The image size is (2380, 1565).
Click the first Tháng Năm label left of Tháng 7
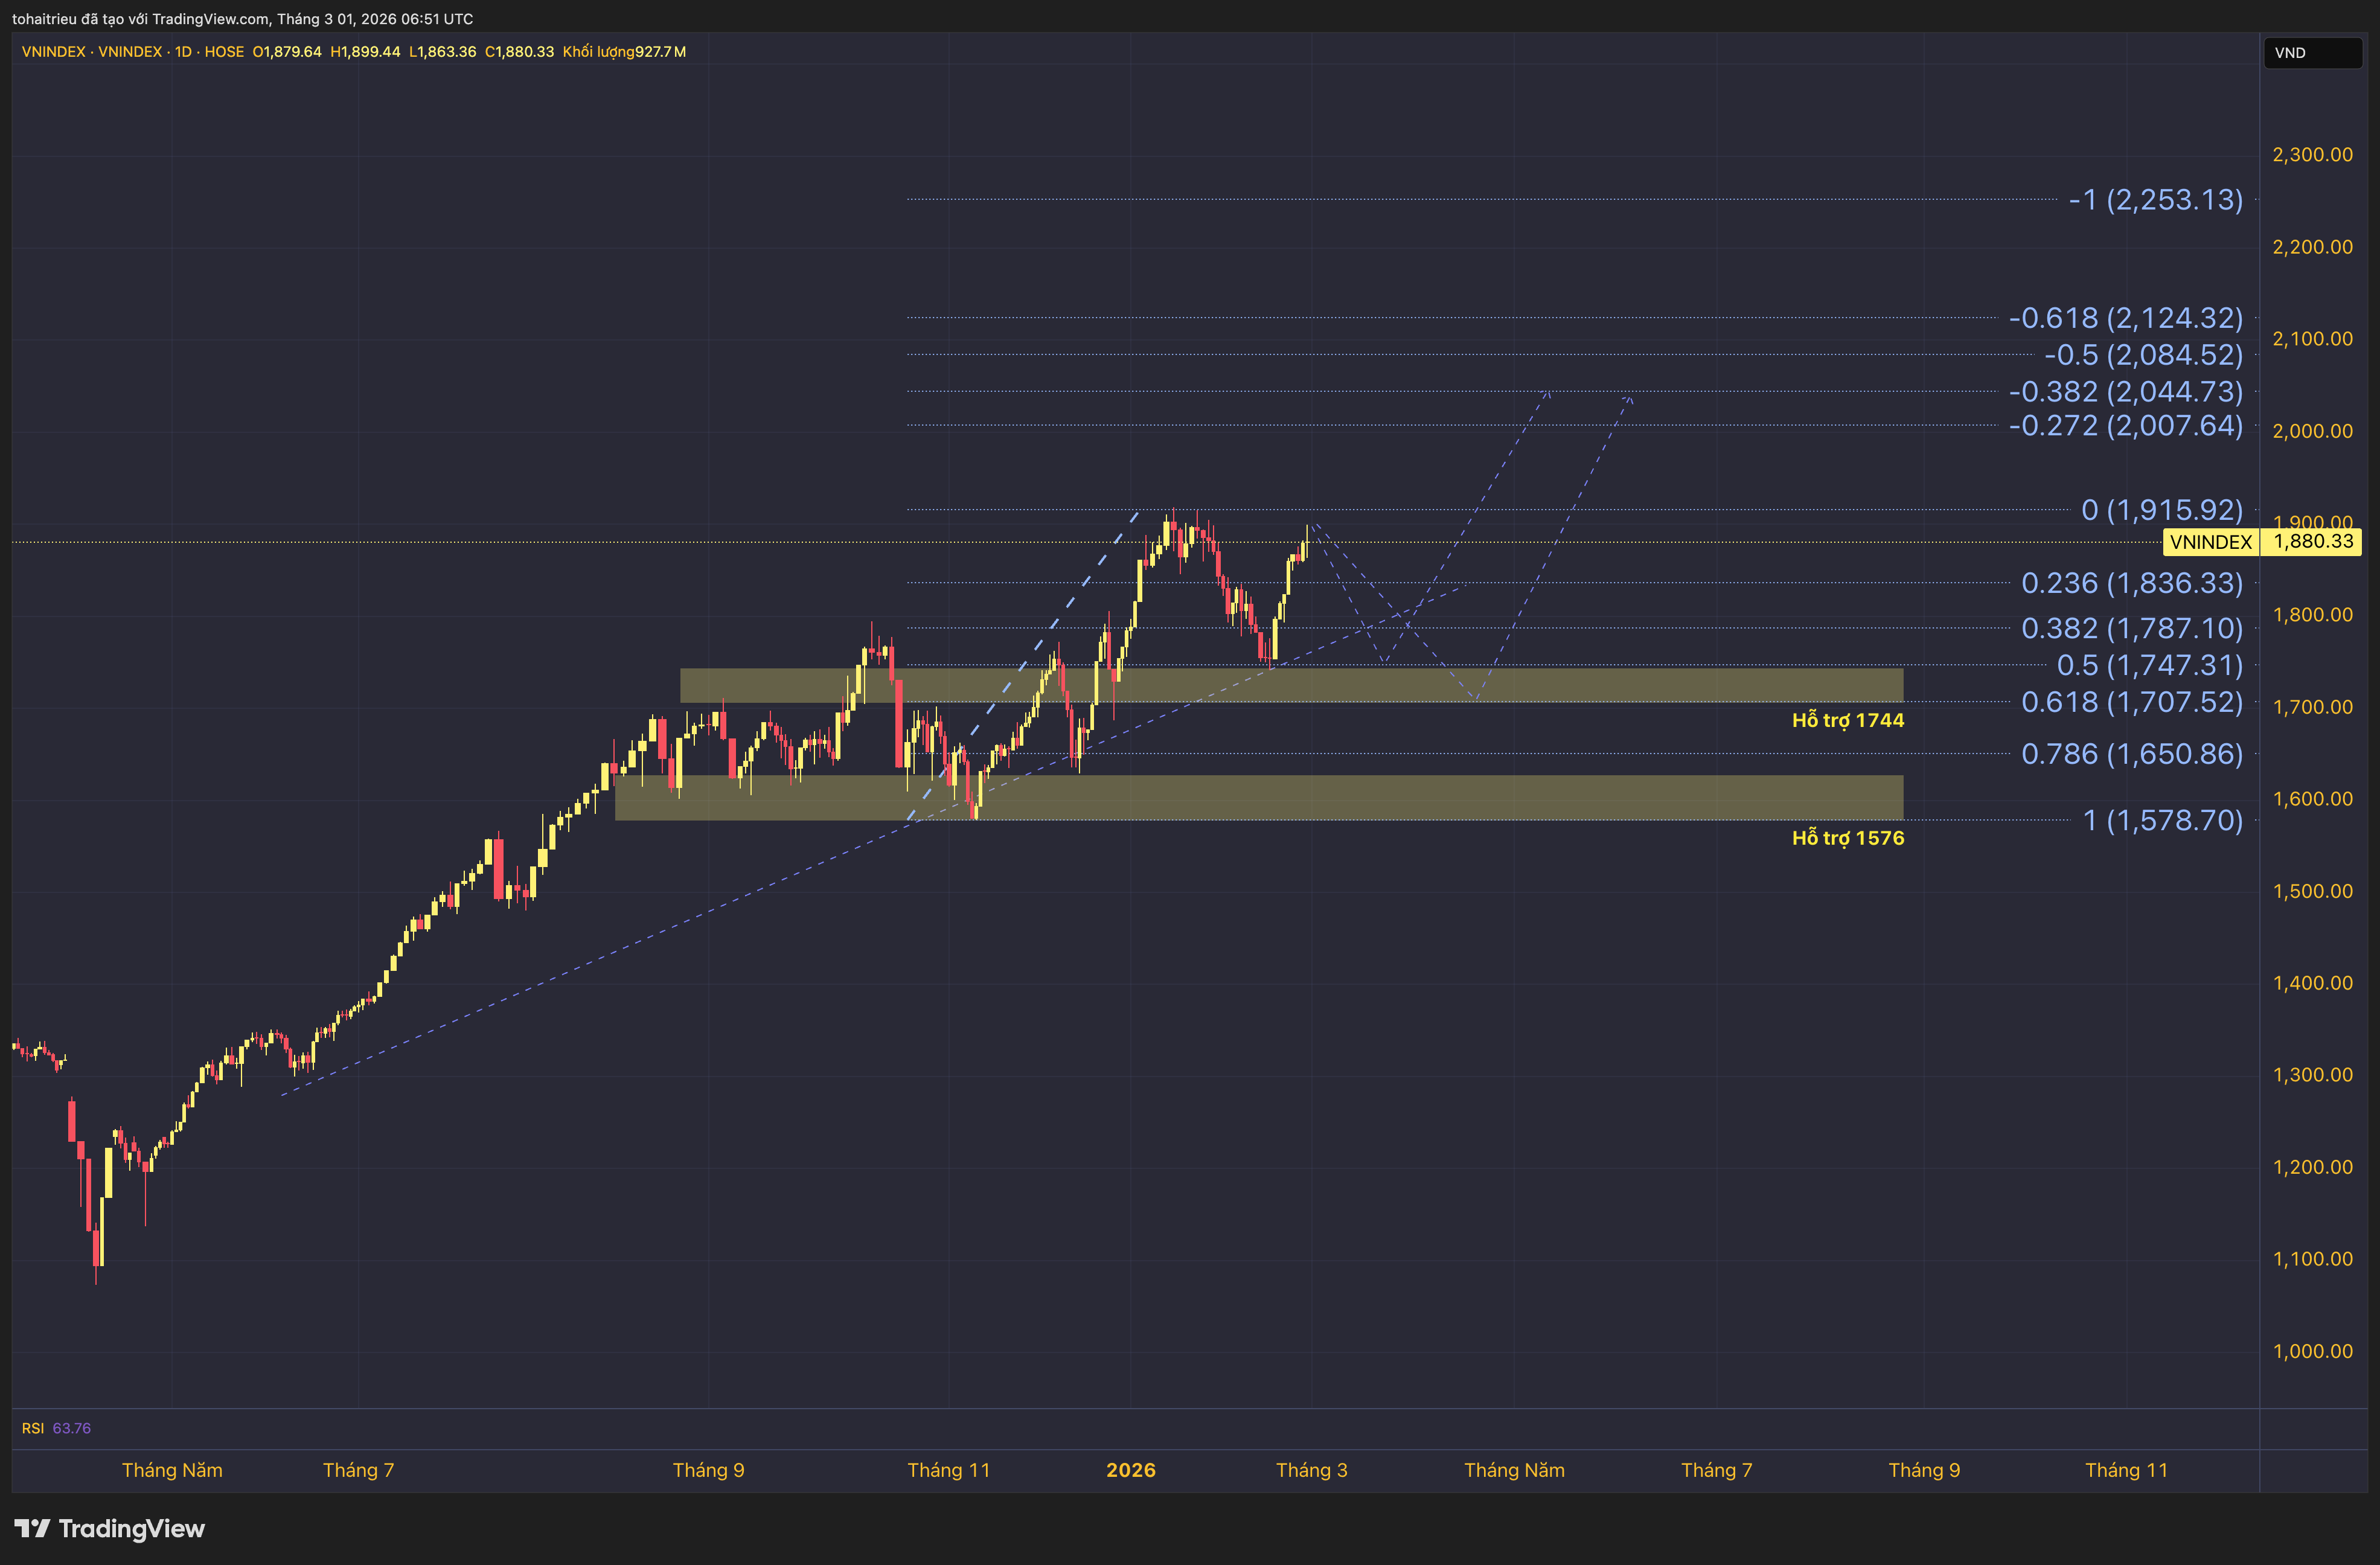[172, 1470]
